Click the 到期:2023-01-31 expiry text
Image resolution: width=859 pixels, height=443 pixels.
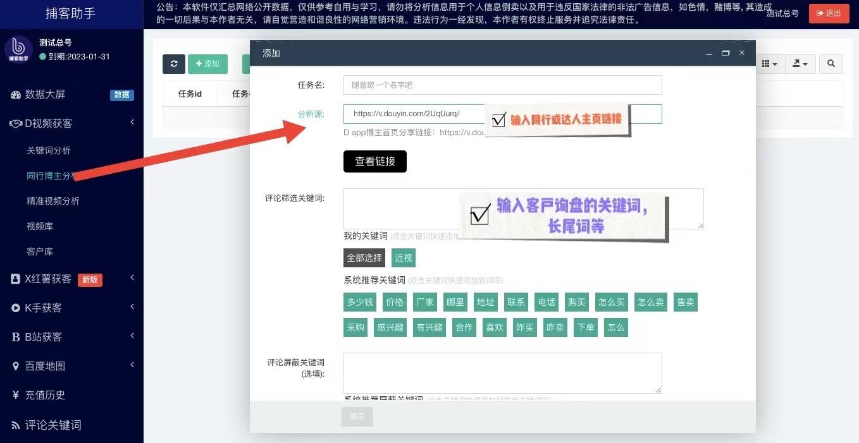click(79, 56)
